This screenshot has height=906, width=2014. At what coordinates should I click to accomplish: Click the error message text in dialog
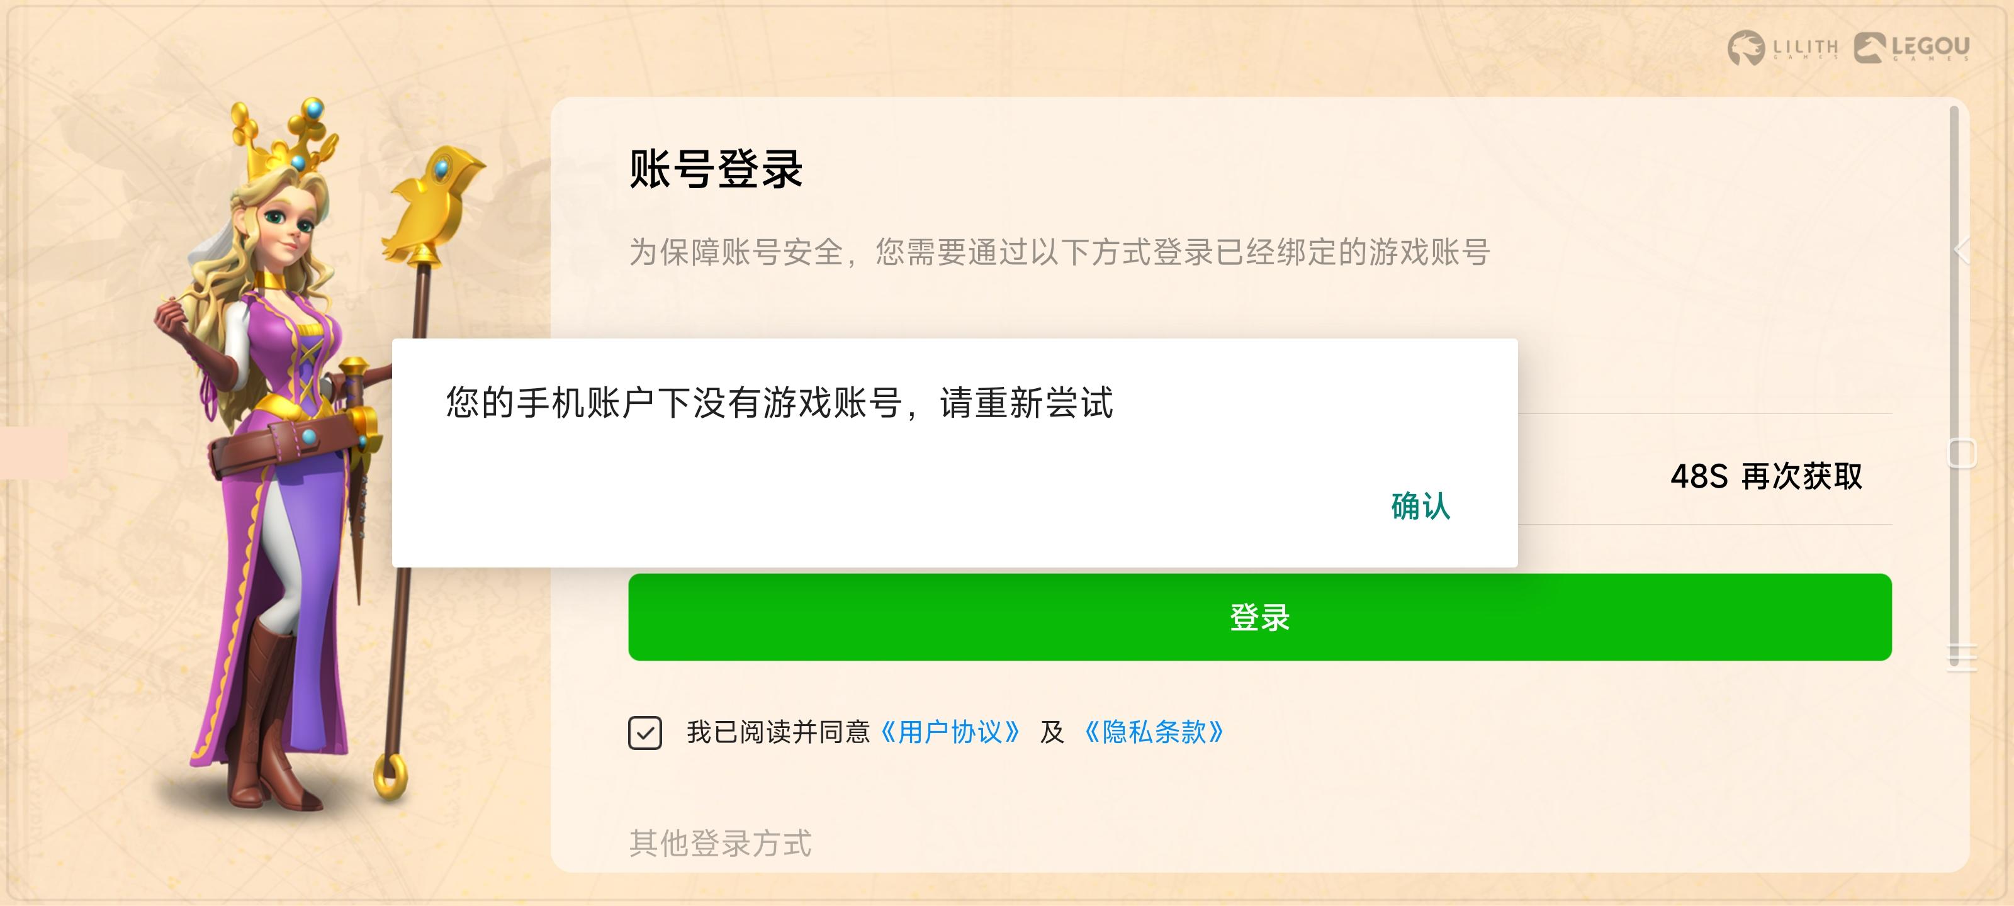click(x=780, y=403)
